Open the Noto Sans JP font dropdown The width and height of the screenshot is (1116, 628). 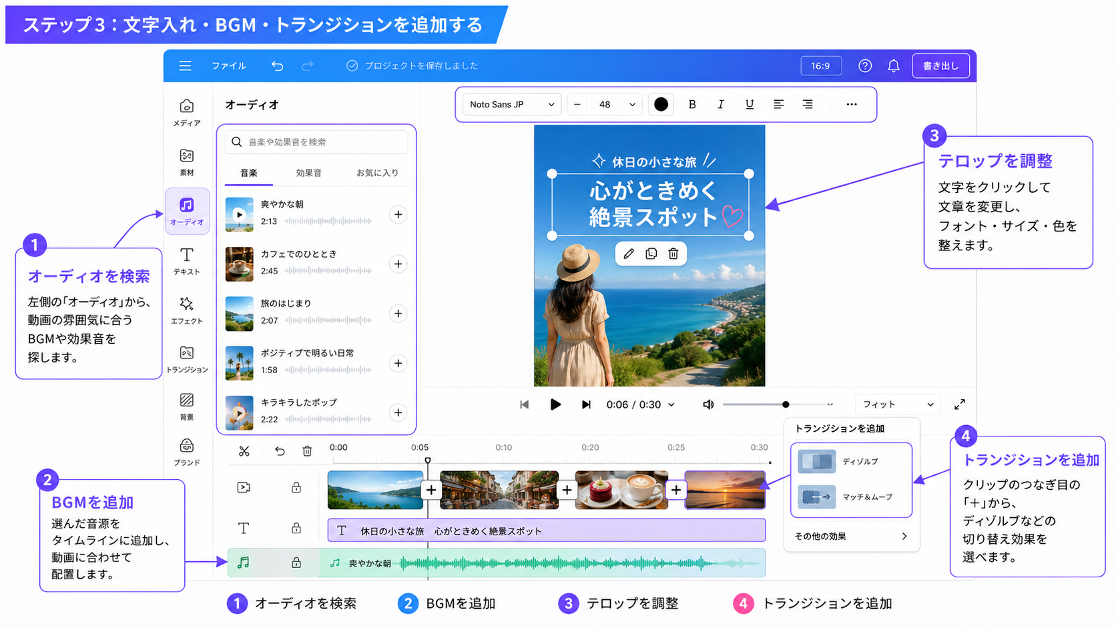(x=512, y=104)
